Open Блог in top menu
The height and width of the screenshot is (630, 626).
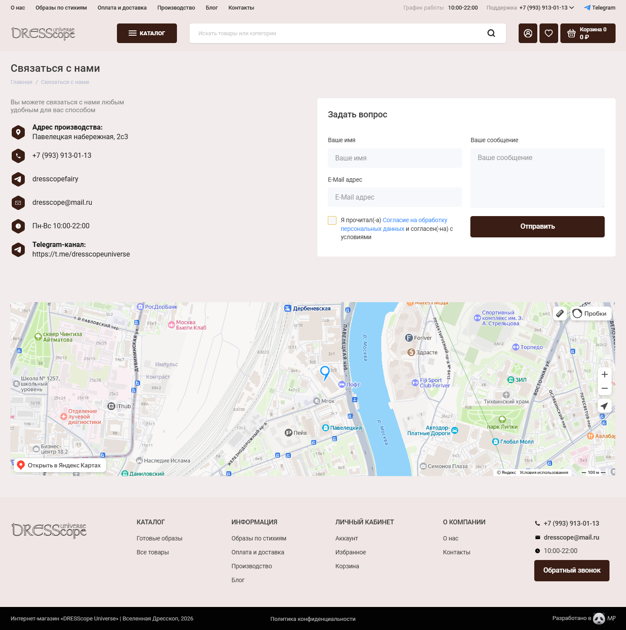pyautogui.click(x=212, y=8)
